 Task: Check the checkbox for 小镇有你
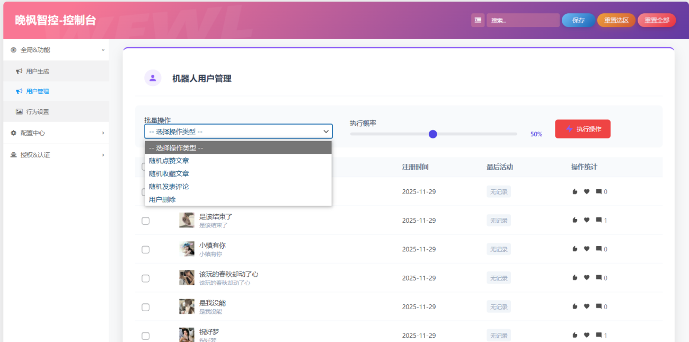pyautogui.click(x=145, y=249)
